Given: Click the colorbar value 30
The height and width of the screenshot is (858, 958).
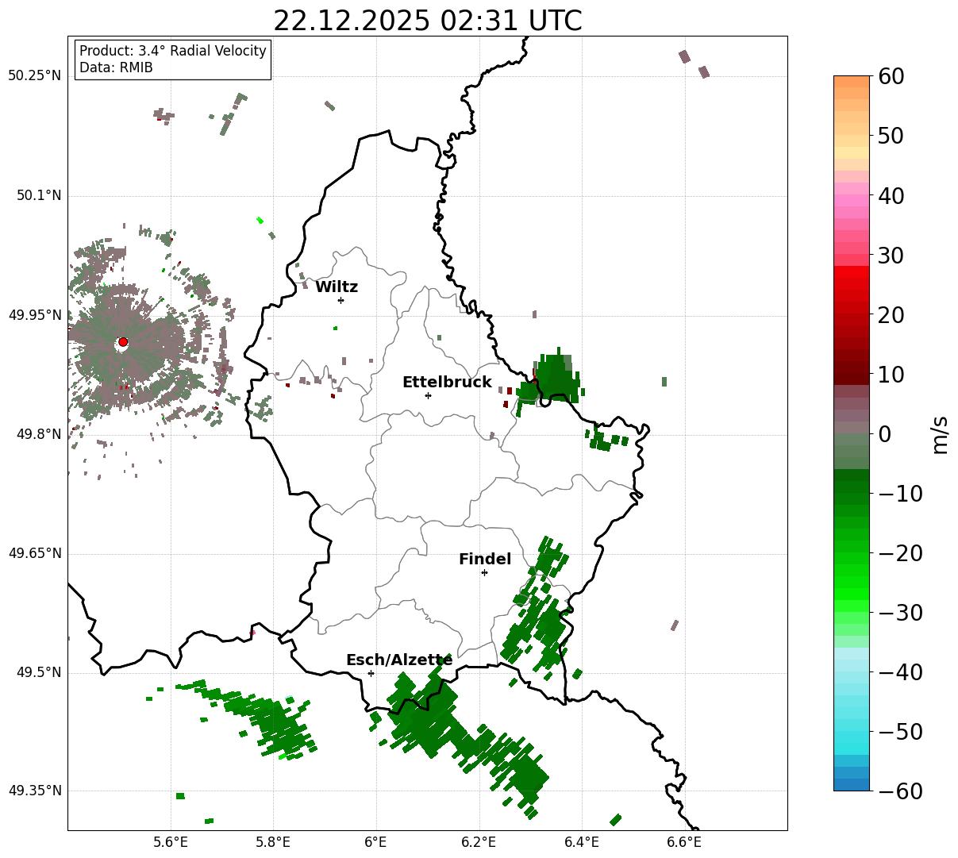Looking at the screenshot, I should (x=891, y=256).
